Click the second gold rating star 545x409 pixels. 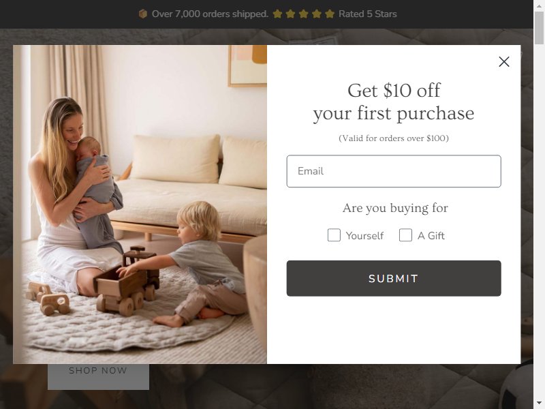(x=291, y=14)
